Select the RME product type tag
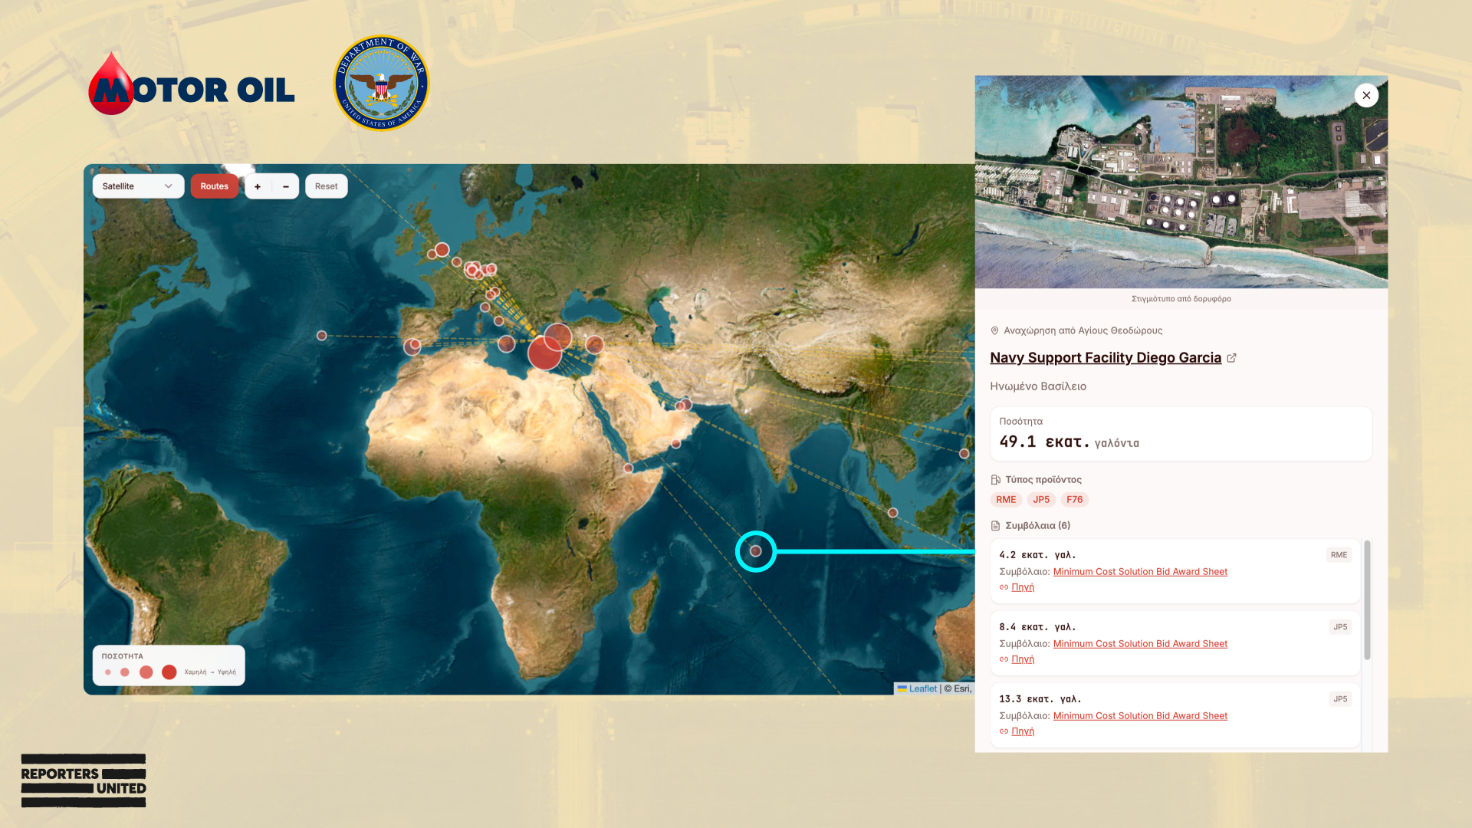Image resolution: width=1472 pixels, height=828 pixels. pyautogui.click(x=1006, y=500)
